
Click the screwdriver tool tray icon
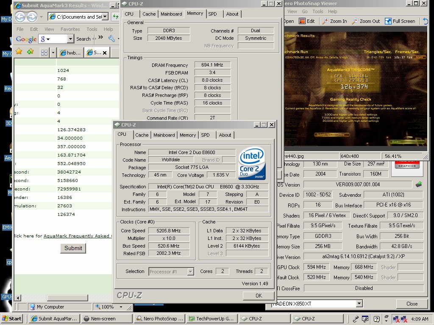point(356,319)
